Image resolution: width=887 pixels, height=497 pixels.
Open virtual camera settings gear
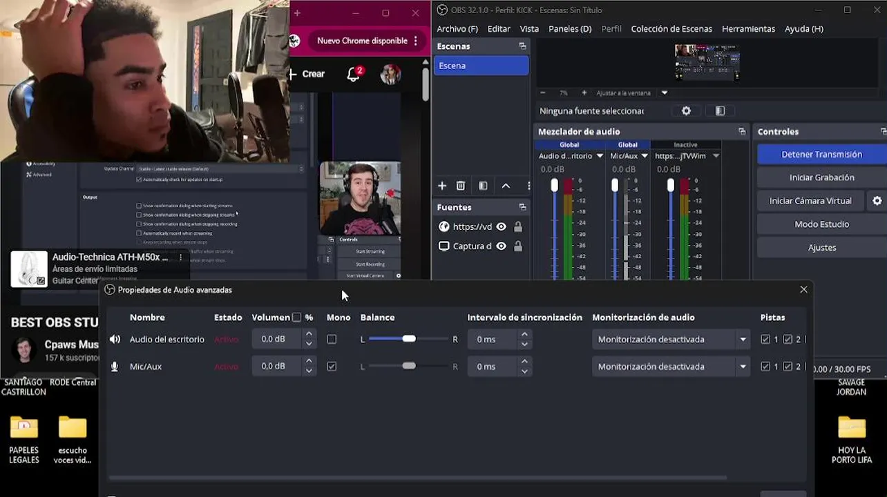877,201
